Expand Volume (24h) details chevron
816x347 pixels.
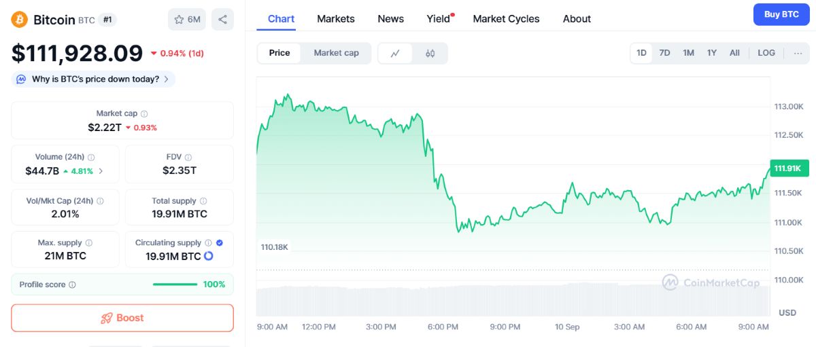[101, 171]
